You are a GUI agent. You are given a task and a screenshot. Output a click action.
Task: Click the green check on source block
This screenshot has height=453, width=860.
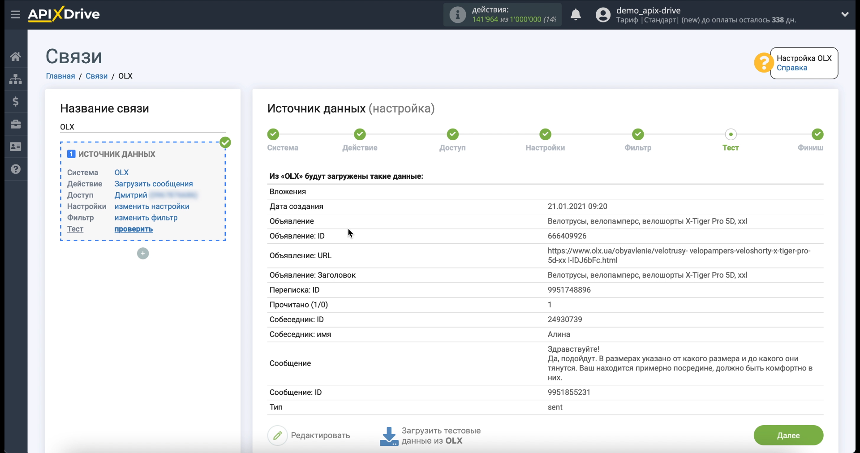point(225,142)
